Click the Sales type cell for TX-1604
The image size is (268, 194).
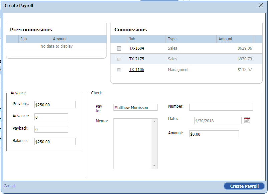(172, 48)
